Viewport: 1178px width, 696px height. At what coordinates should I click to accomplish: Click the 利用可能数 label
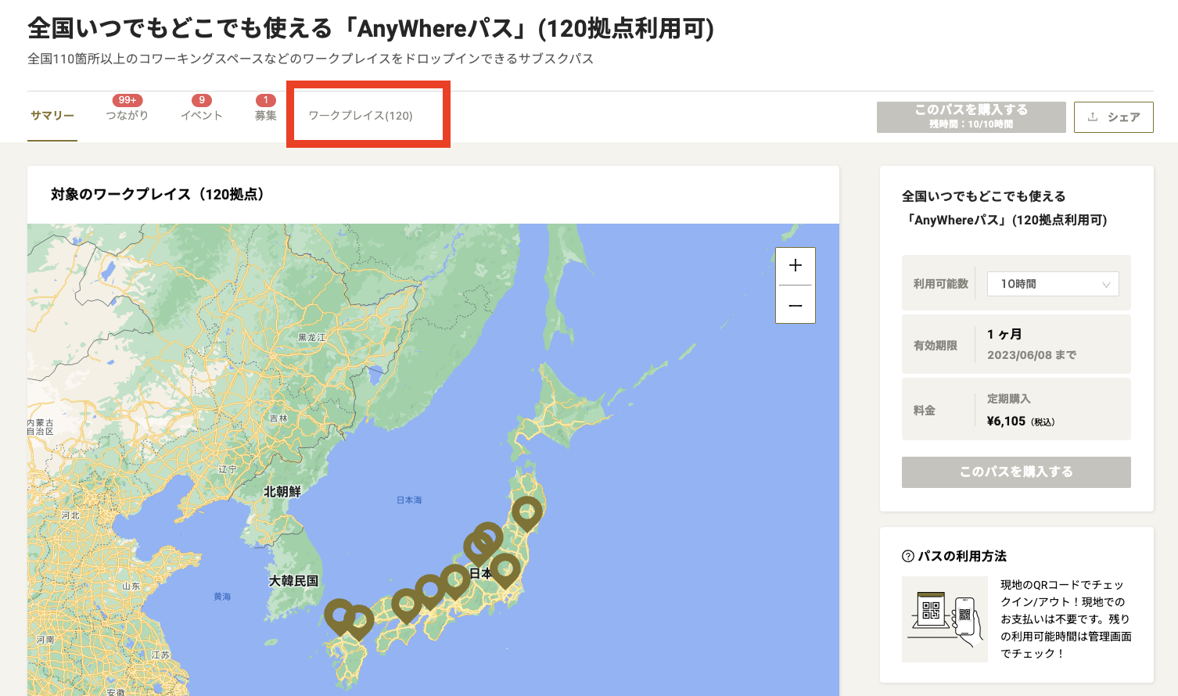click(941, 284)
